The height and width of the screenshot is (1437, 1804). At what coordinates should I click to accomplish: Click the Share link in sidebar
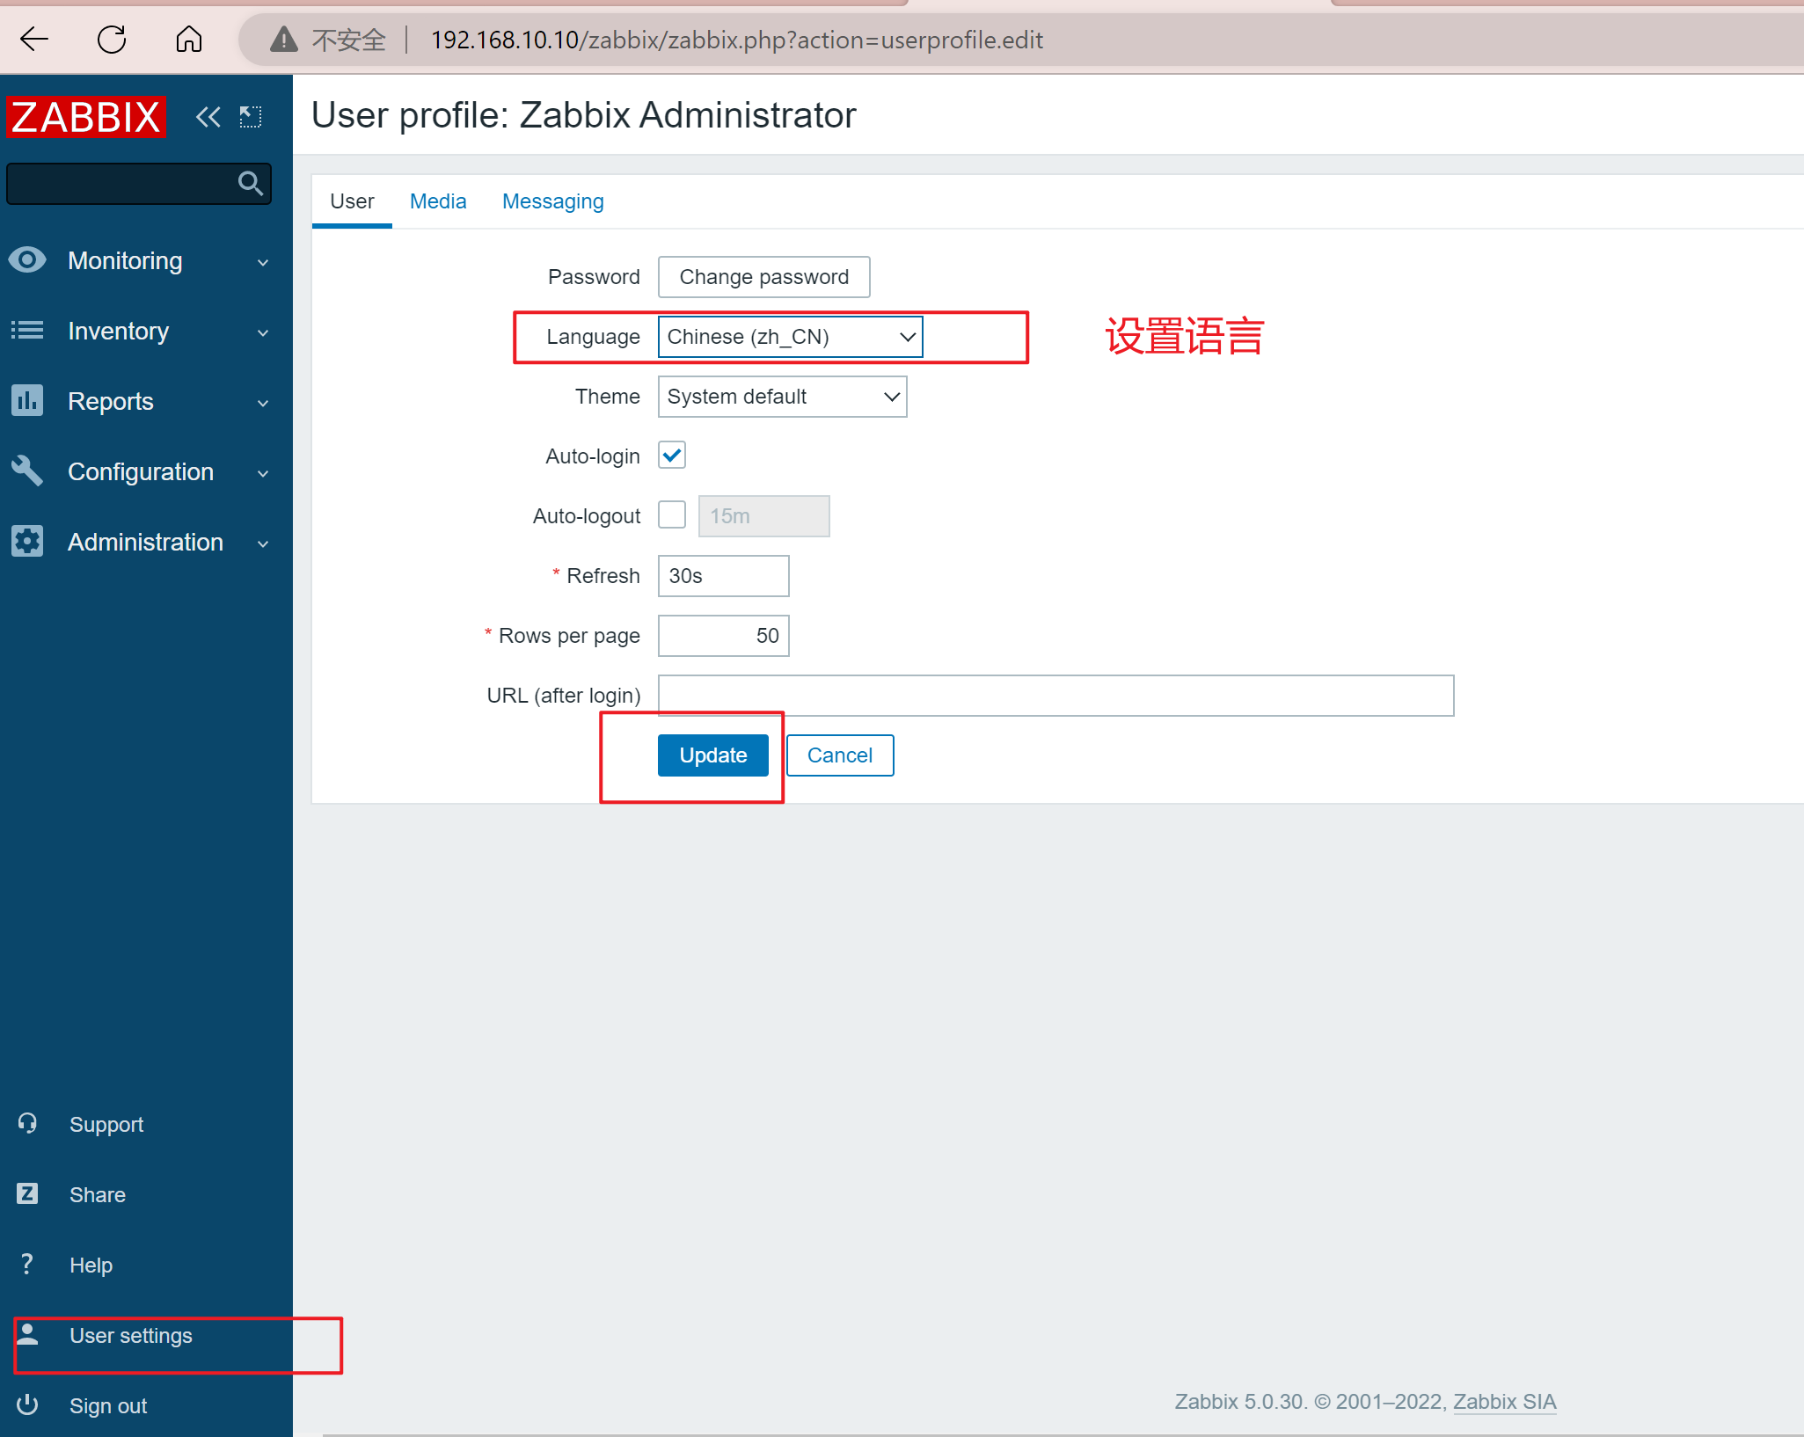(98, 1194)
